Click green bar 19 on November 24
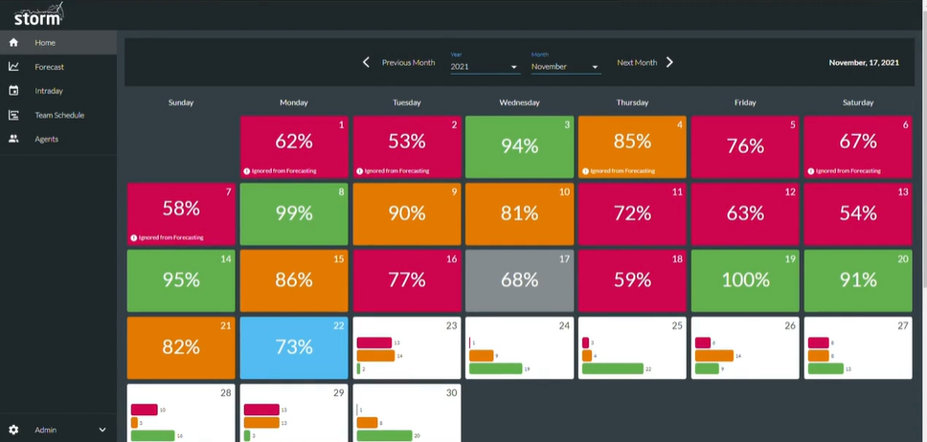927x442 pixels. pyautogui.click(x=495, y=368)
